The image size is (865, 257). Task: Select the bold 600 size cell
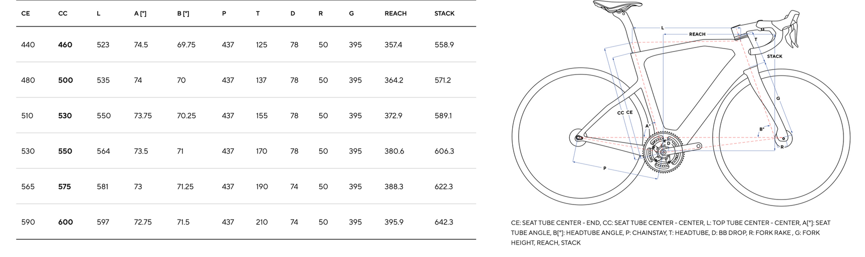pyautogui.click(x=66, y=222)
